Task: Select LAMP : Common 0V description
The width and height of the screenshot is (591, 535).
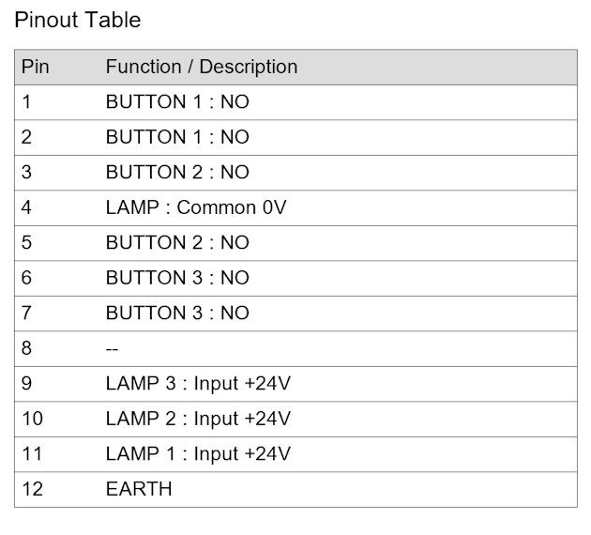Action: pyautogui.click(x=196, y=207)
